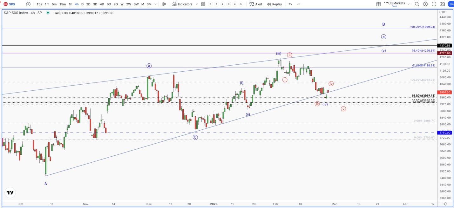Switch to the 1h timeframe
The height and width of the screenshot is (208, 454).
pyautogui.click(x=71, y=4)
